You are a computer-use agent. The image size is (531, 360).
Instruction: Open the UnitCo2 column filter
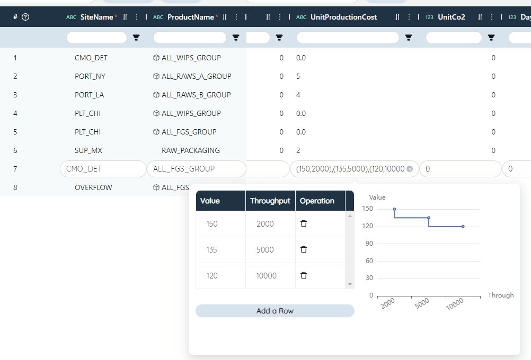click(x=491, y=38)
